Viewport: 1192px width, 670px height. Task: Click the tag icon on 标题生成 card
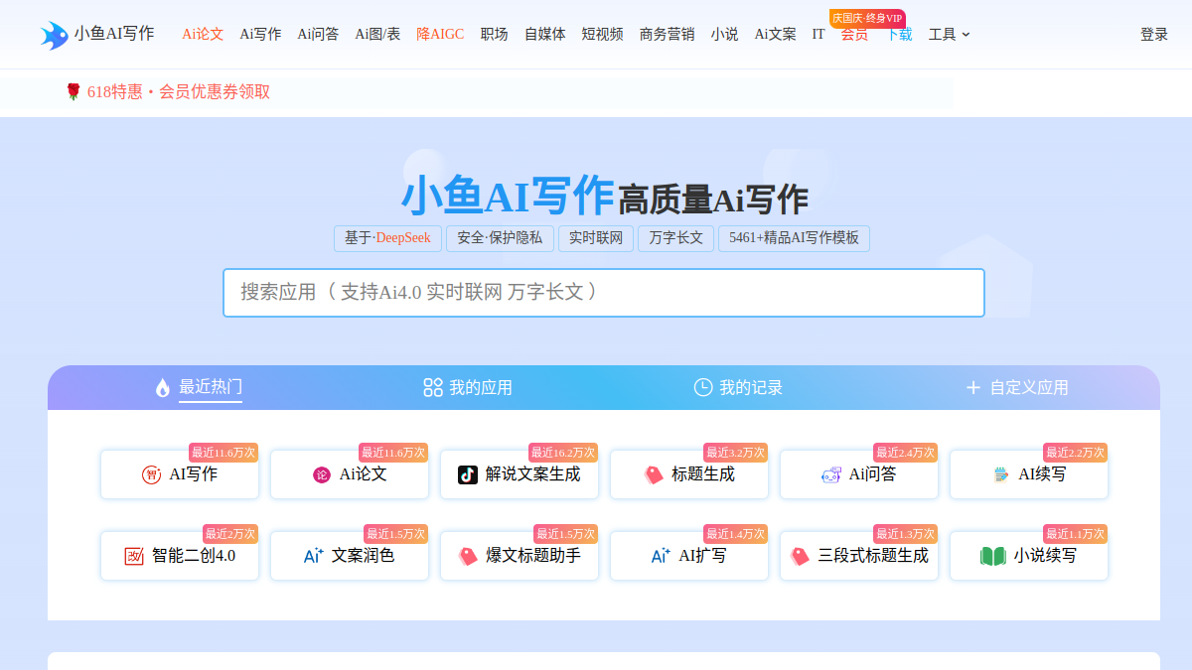tap(654, 474)
